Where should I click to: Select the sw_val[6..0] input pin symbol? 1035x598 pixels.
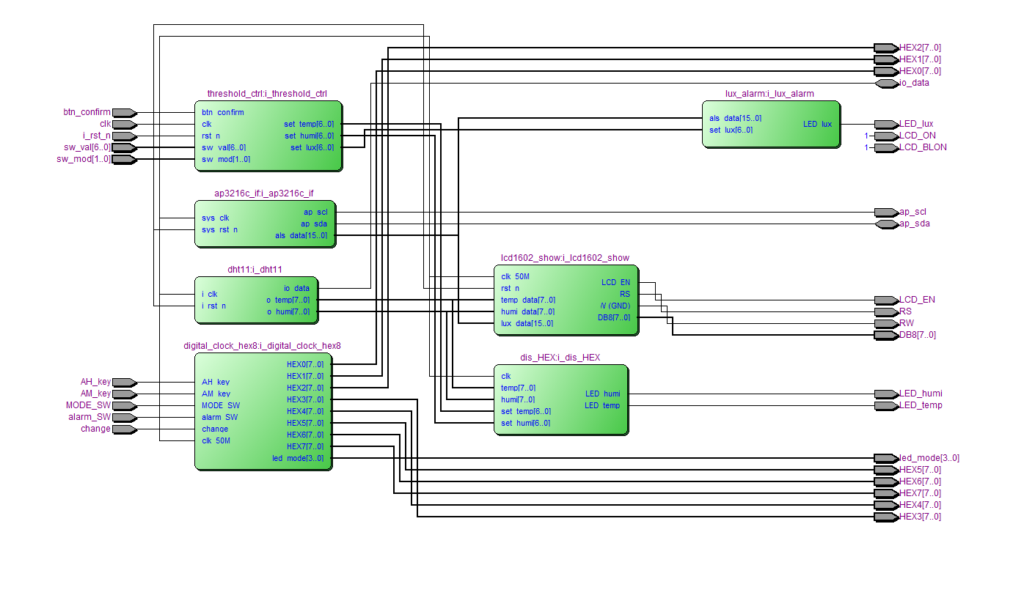coord(124,148)
